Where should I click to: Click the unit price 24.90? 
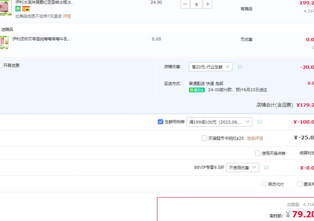[156, 3]
